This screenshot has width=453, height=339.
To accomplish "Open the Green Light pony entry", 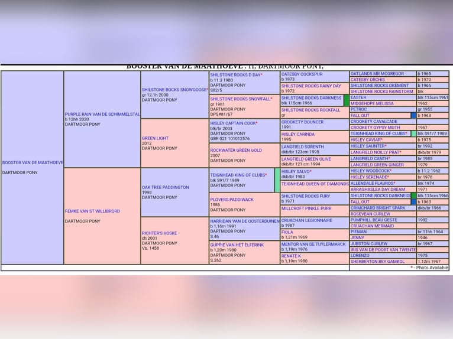I will tap(155, 138).
